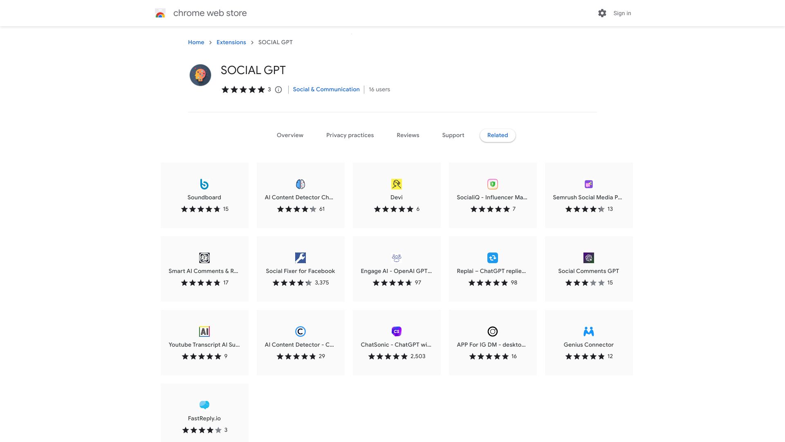Open the Reviews tab
This screenshot has height=442, width=785.
pyautogui.click(x=408, y=135)
